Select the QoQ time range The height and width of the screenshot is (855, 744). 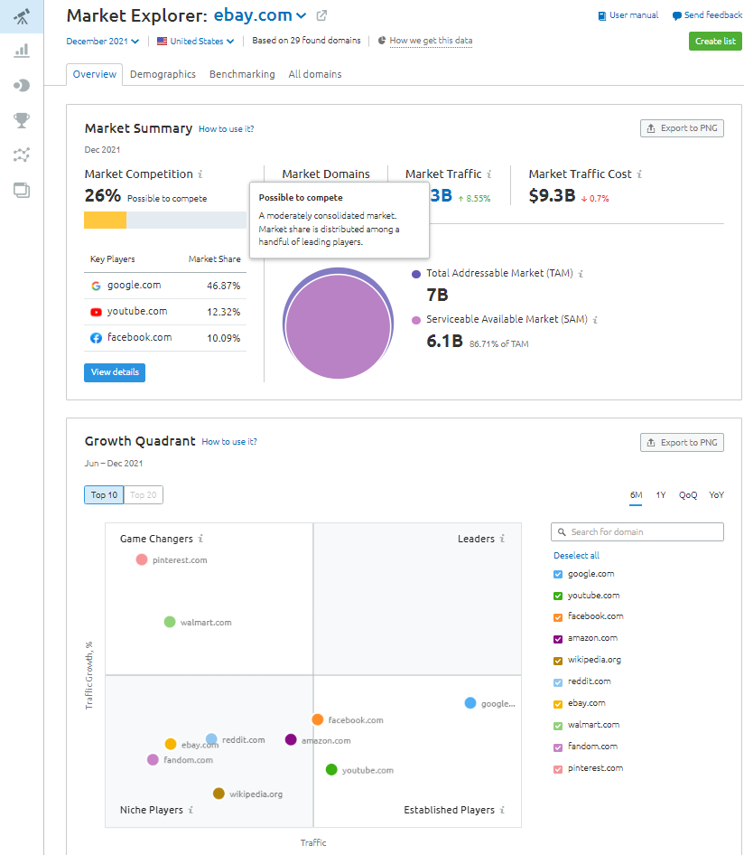tap(688, 495)
